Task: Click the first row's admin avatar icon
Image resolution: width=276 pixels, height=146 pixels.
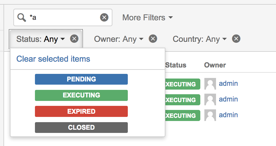Action: point(210,84)
